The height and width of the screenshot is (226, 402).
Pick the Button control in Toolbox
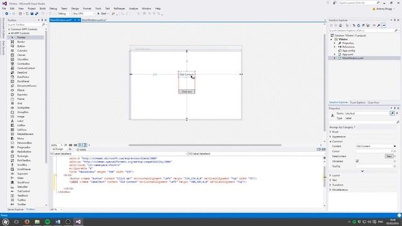click(21, 46)
